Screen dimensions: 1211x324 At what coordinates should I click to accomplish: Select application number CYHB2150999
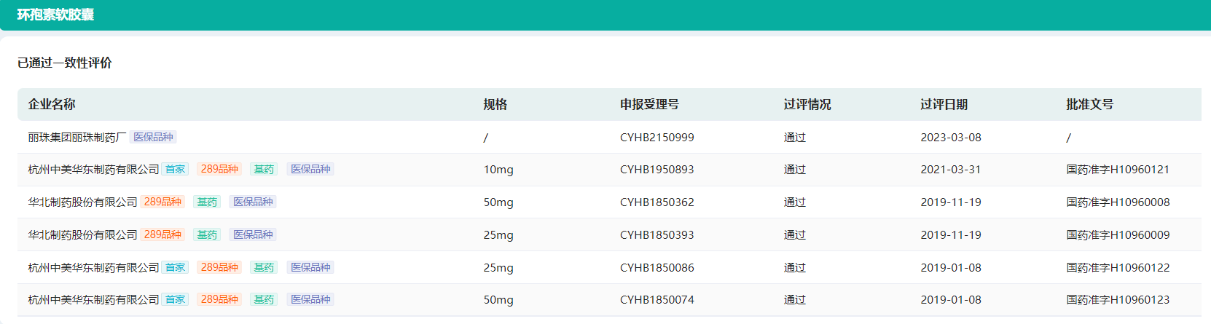[x=657, y=137]
